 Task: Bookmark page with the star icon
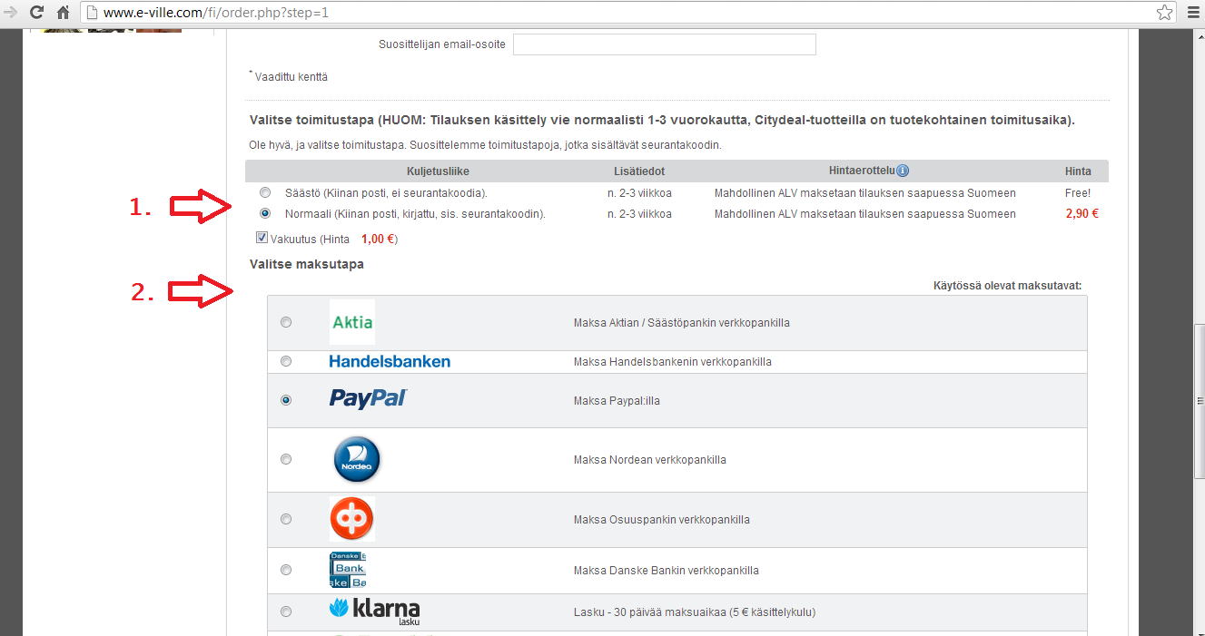coord(1164,13)
